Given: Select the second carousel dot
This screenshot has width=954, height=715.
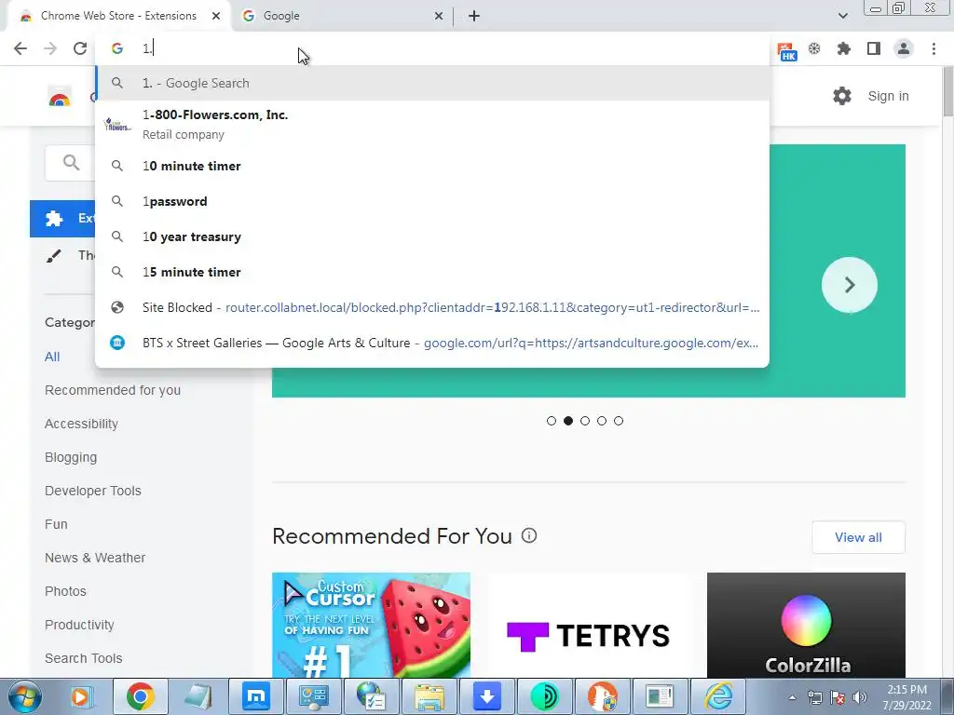Looking at the screenshot, I should point(568,421).
